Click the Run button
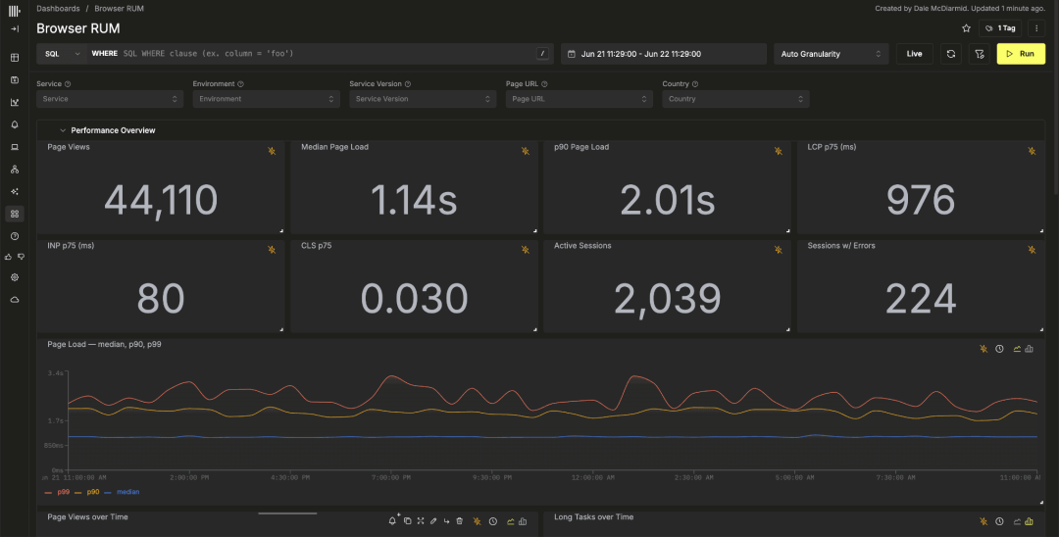 click(x=1021, y=54)
